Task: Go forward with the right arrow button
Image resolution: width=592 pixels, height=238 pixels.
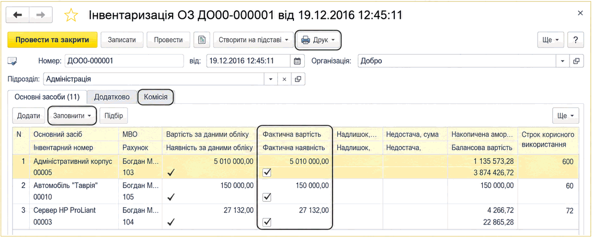Action: coord(40,15)
